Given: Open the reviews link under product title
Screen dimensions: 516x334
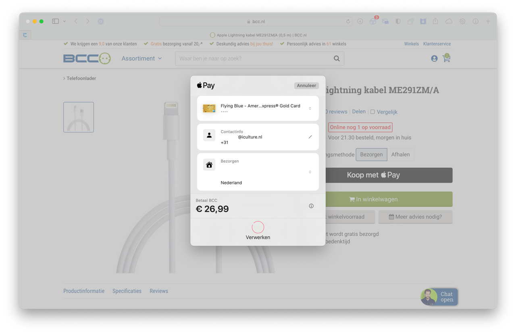Looking at the screenshot, I should 336,112.
